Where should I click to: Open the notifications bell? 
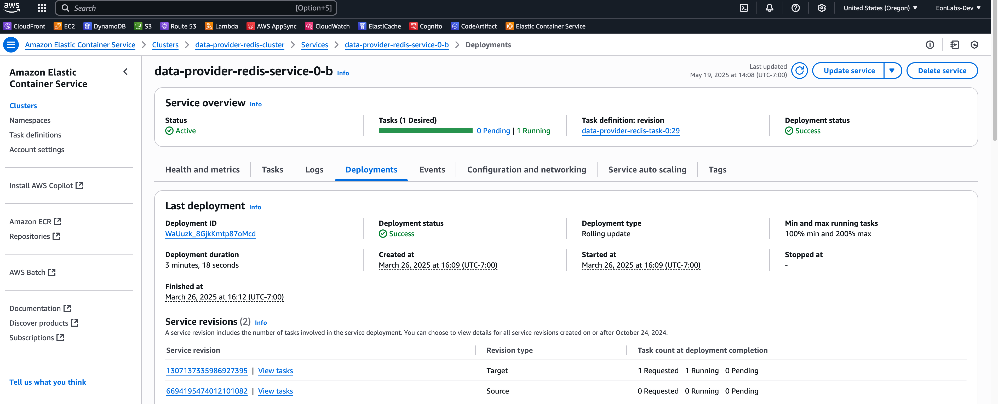(770, 8)
